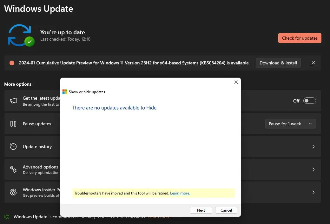Screen dimensions: 330x224
Task: Dismiss the cumulative update preview notification
Action: pos(313,63)
